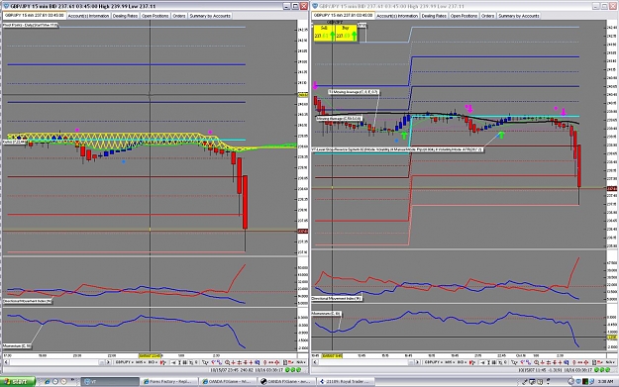The image size is (619, 387).
Task: Open Account(s) Information tab in left window
Action: point(88,16)
